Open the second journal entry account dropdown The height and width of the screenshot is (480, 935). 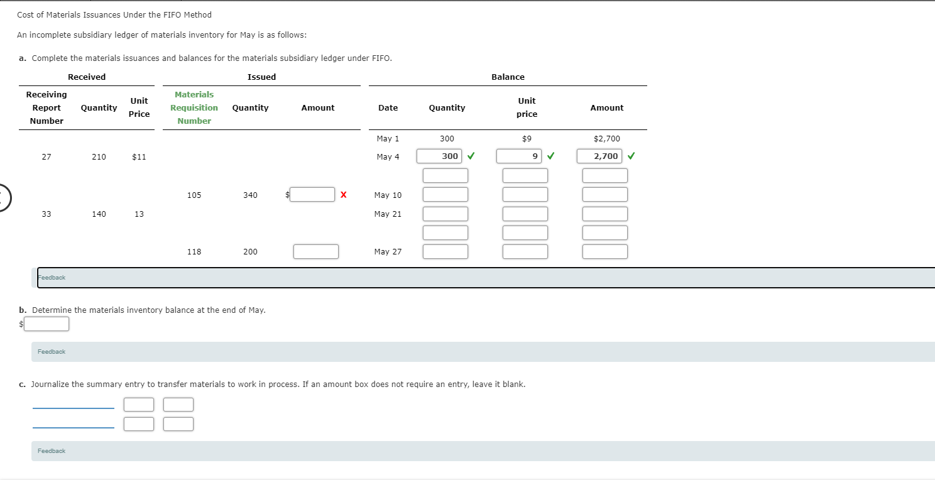click(74, 424)
